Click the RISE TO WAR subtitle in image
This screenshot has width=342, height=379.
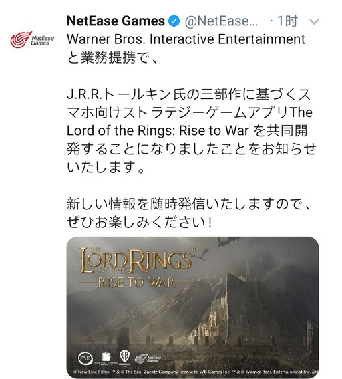(136, 282)
